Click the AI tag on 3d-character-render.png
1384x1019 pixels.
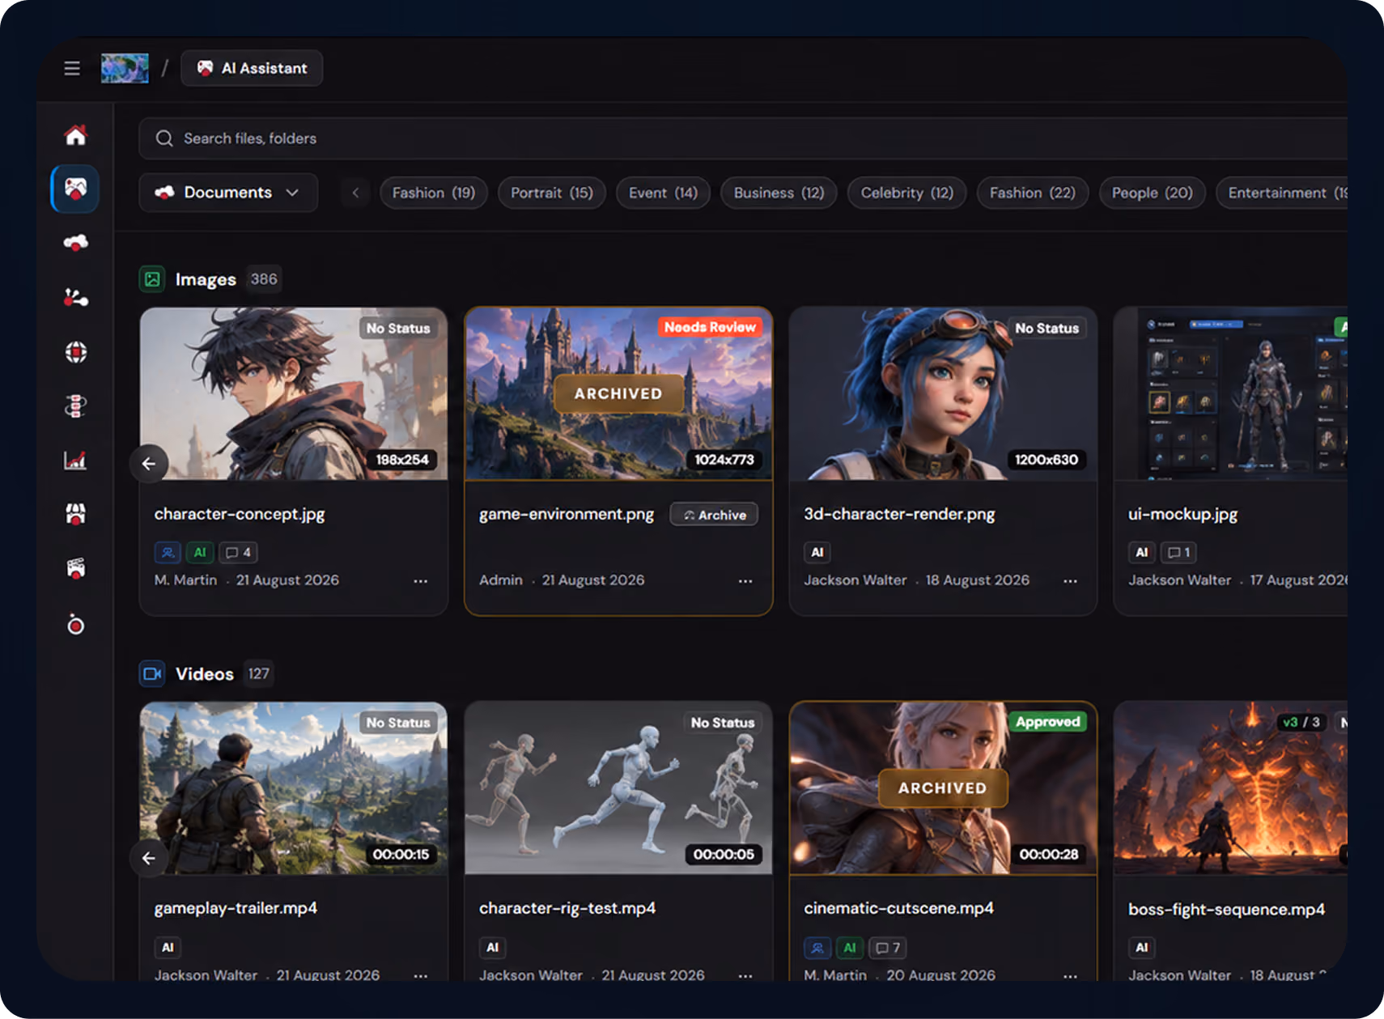click(817, 553)
